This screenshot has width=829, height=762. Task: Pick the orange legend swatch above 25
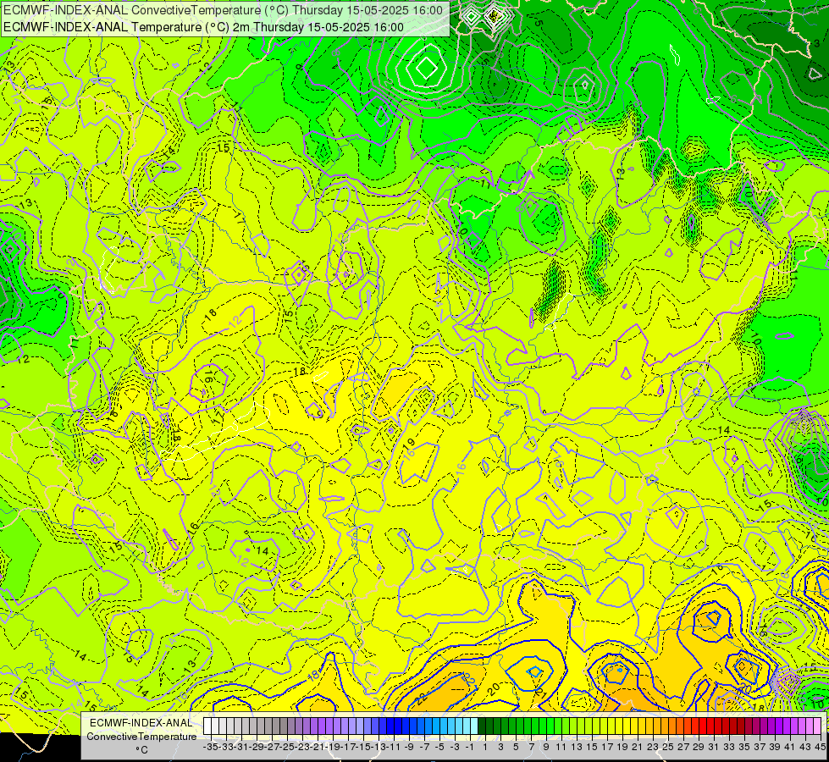[672, 726]
